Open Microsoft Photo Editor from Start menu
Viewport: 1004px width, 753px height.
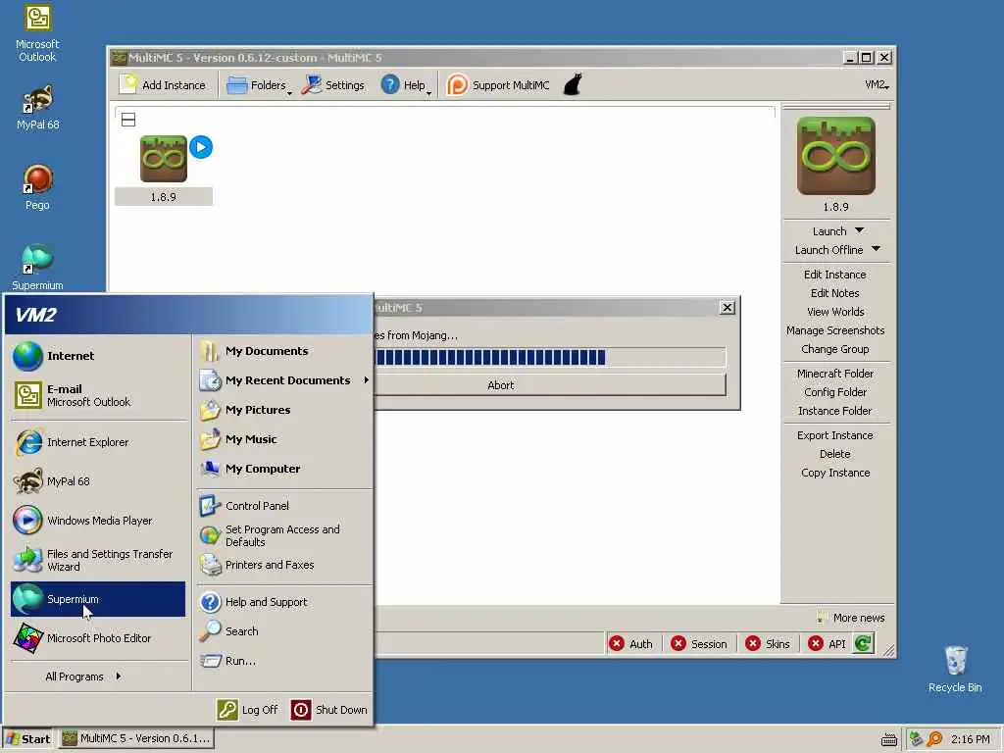pyautogui.click(x=98, y=638)
